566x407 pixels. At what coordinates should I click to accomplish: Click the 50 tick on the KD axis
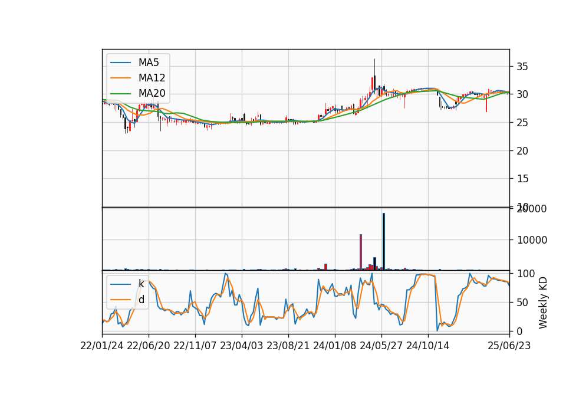point(522,303)
